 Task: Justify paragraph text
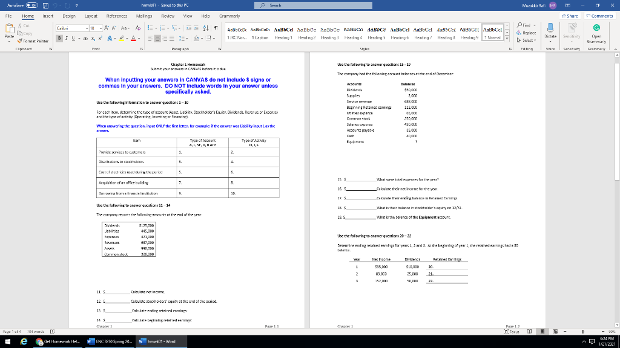(x=171, y=38)
